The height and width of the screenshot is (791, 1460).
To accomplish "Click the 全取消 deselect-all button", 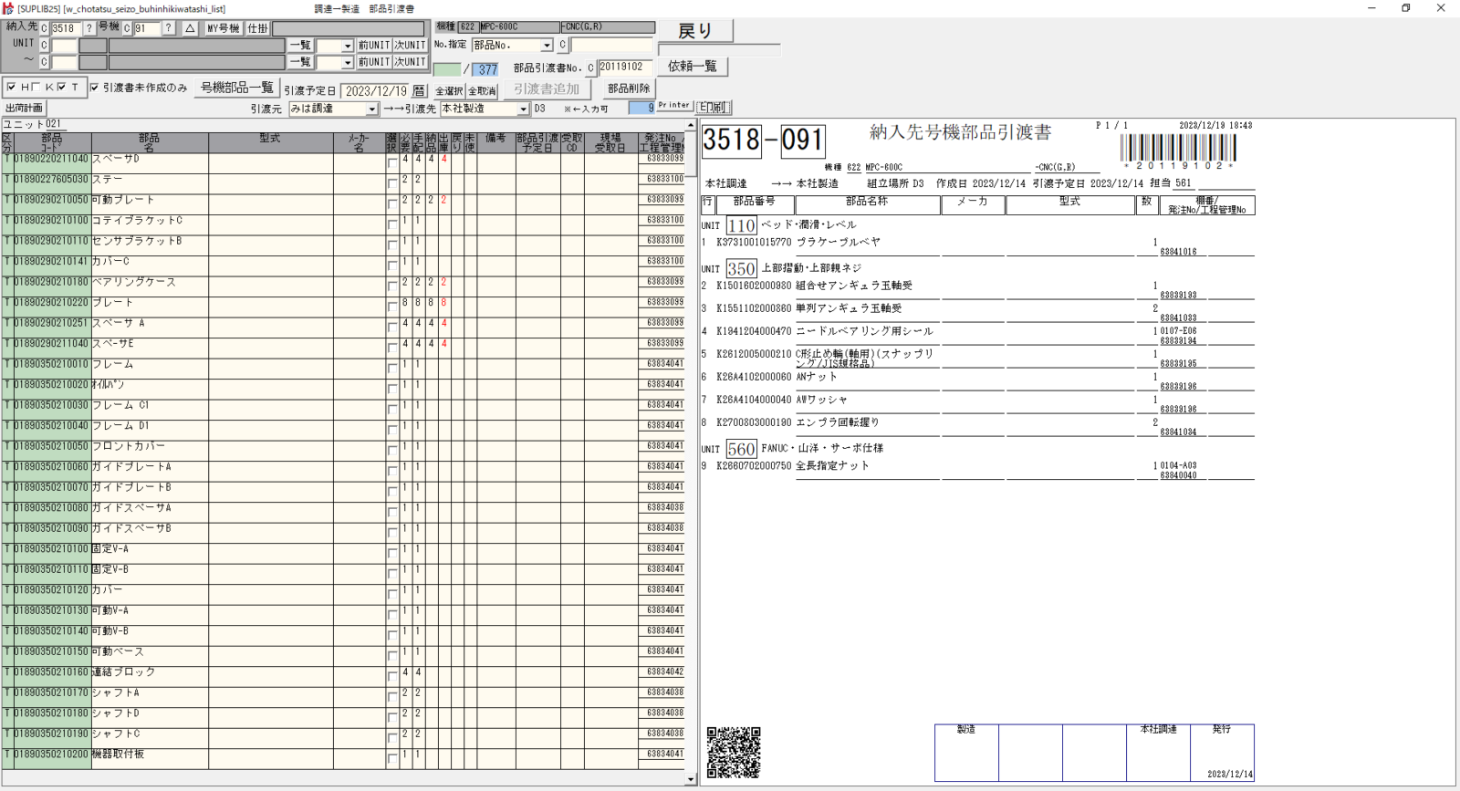I will click(x=482, y=91).
